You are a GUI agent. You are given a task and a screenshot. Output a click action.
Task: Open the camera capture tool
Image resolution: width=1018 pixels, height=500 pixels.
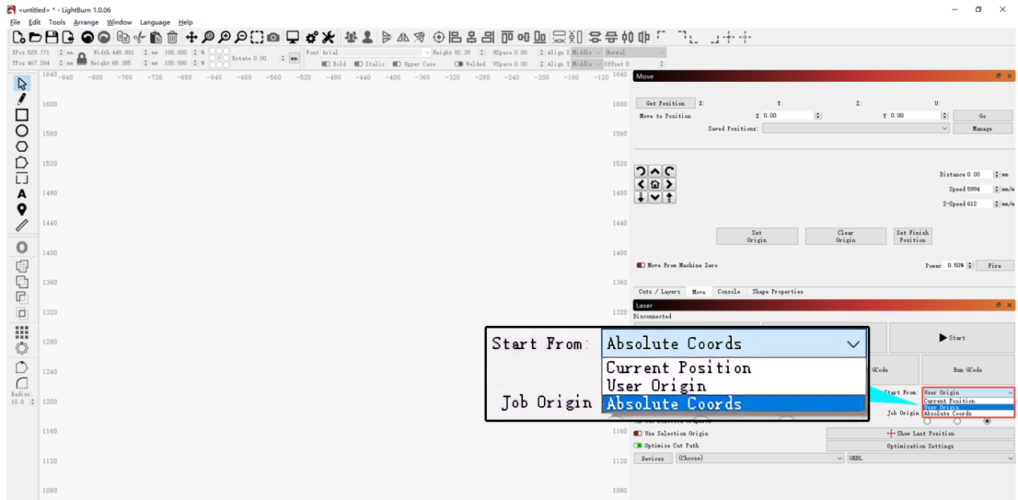point(274,37)
